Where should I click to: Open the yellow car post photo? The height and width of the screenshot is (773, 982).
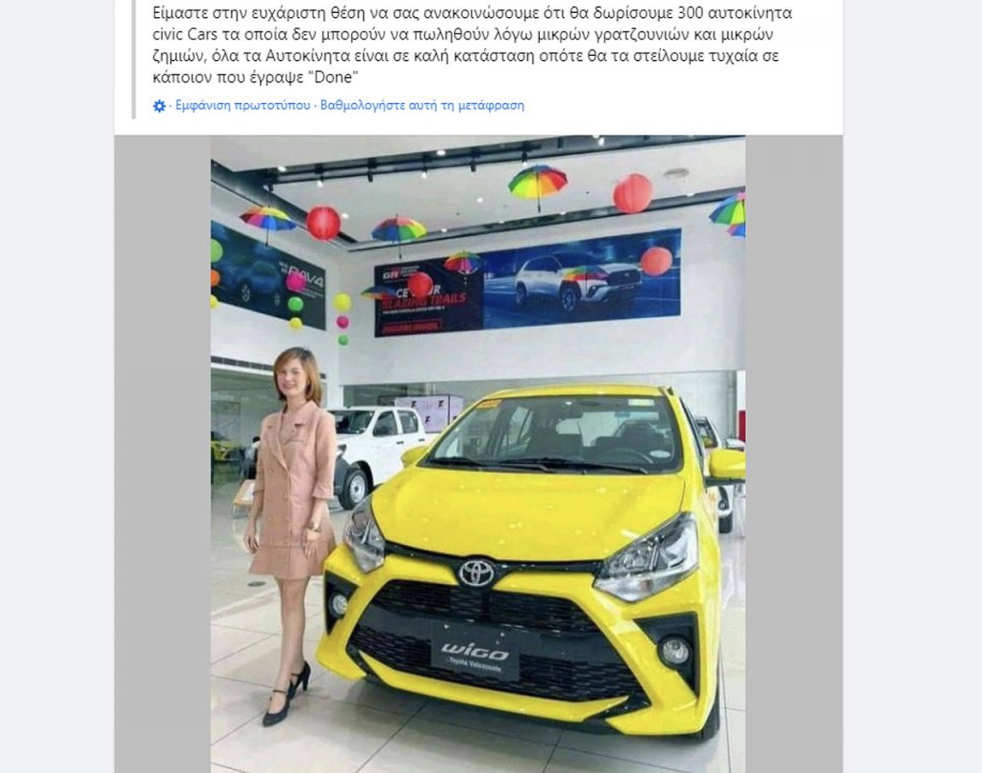click(478, 454)
